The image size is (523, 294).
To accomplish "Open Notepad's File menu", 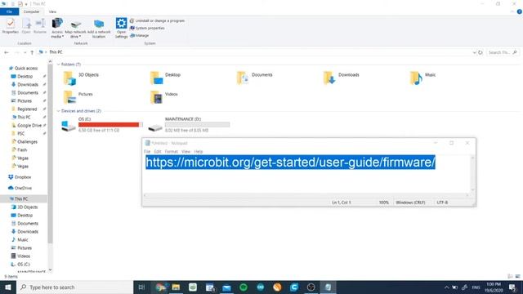I will point(147,152).
